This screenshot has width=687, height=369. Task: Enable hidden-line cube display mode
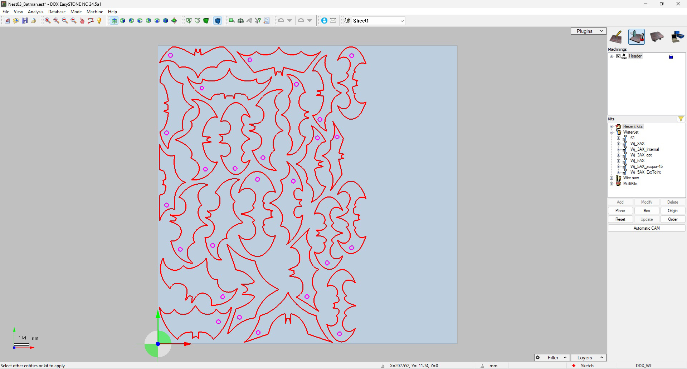[198, 21]
